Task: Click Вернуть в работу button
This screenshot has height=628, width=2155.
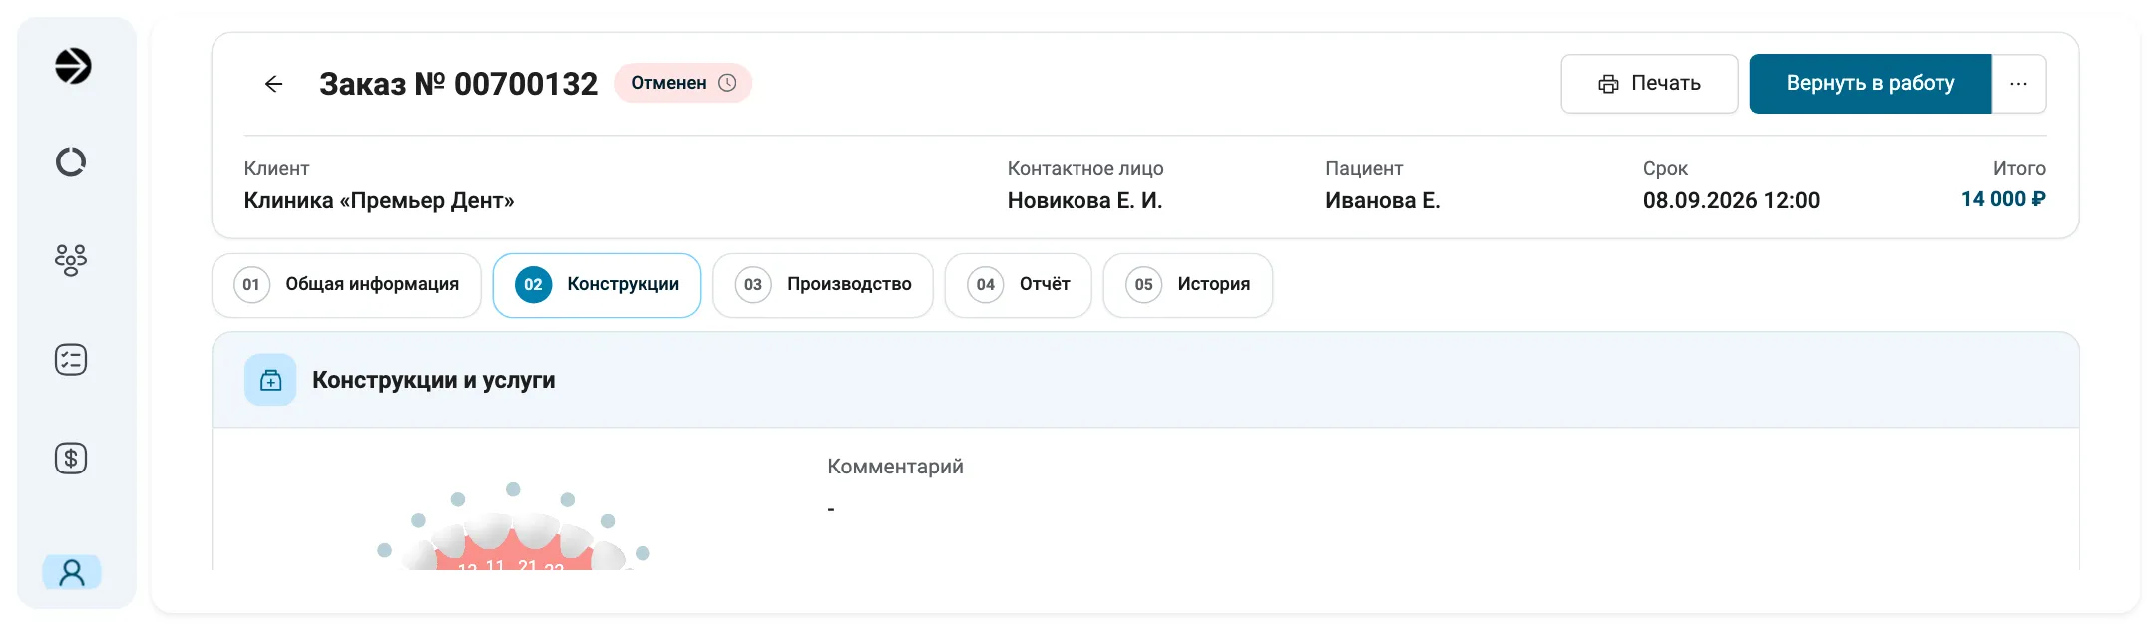Action: (x=1871, y=84)
